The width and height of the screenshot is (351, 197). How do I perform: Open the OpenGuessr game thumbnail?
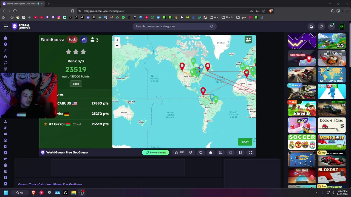(x=302, y=58)
